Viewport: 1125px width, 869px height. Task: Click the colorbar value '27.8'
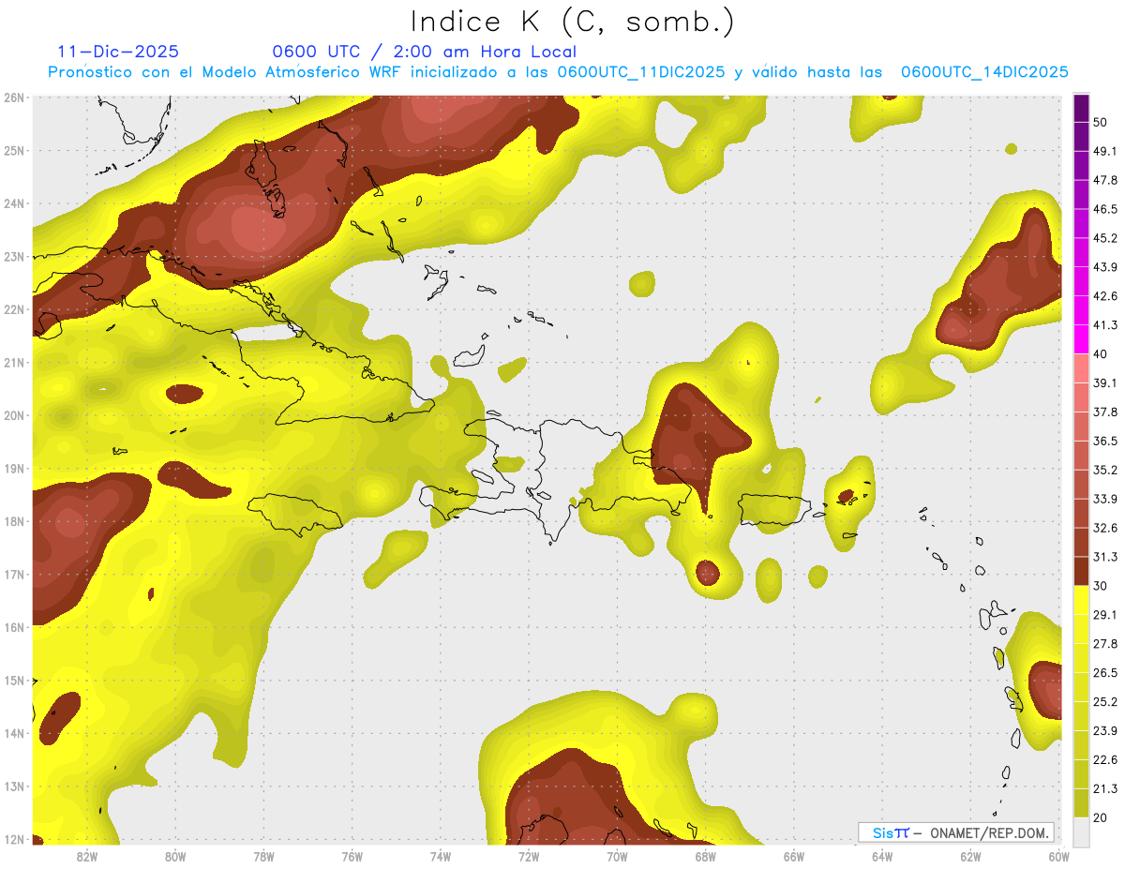coord(1104,644)
